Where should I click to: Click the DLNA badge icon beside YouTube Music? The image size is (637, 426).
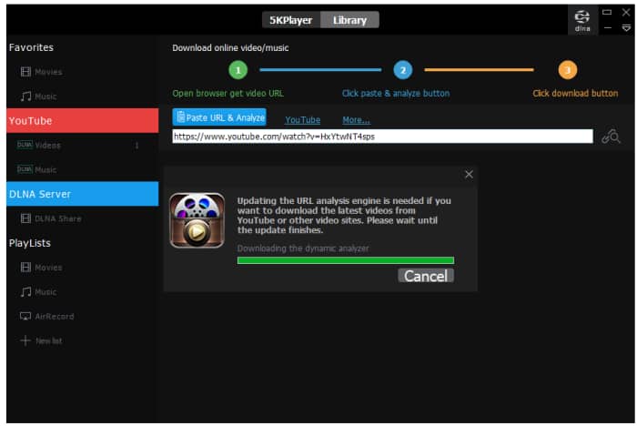coord(25,169)
